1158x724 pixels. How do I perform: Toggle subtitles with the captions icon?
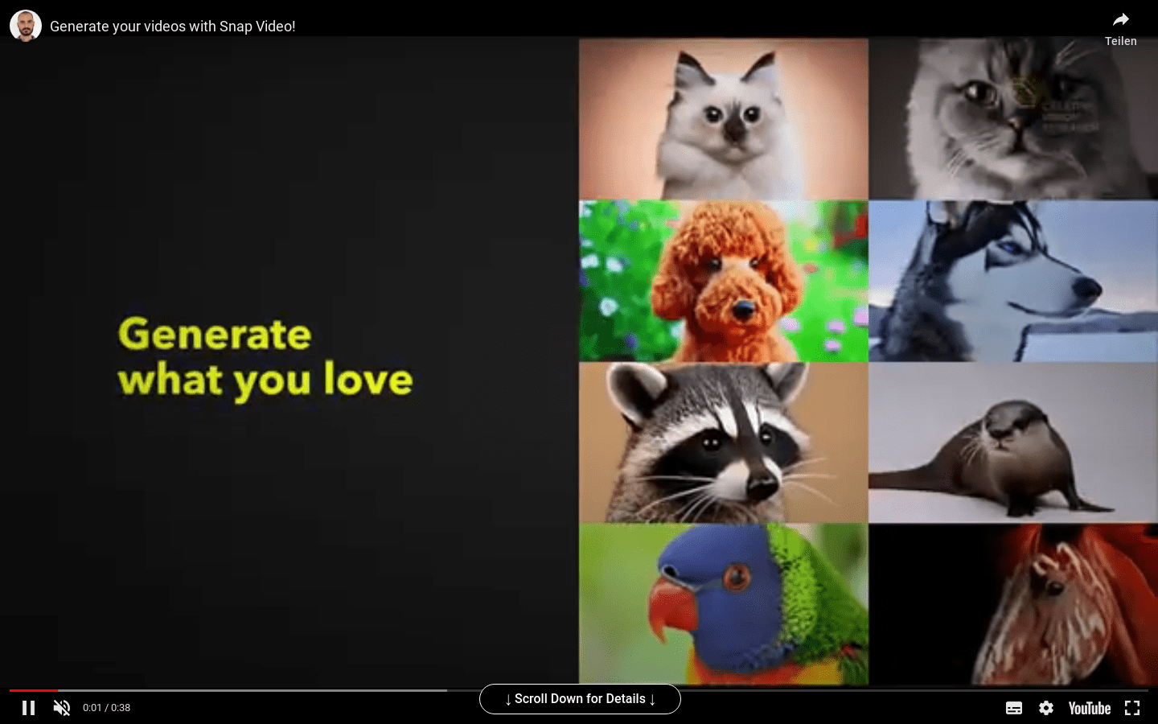(x=1014, y=708)
